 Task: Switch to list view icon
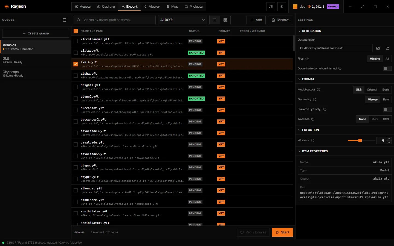click(215, 20)
